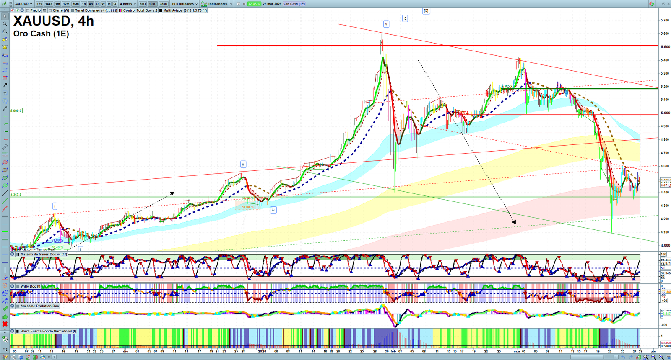Toggle the Precio checkbox
Screen dimensions: 671x360
(x=28, y=10)
